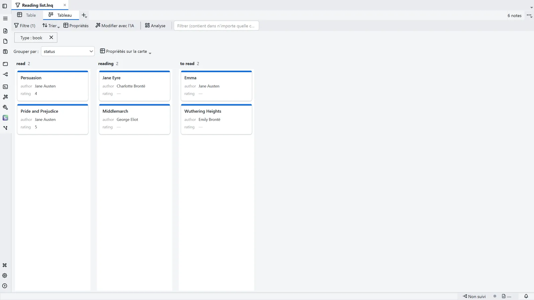Open the Propriétés toolbar button
The width and height of the screenshot is (534, 300).
[76, 26]
